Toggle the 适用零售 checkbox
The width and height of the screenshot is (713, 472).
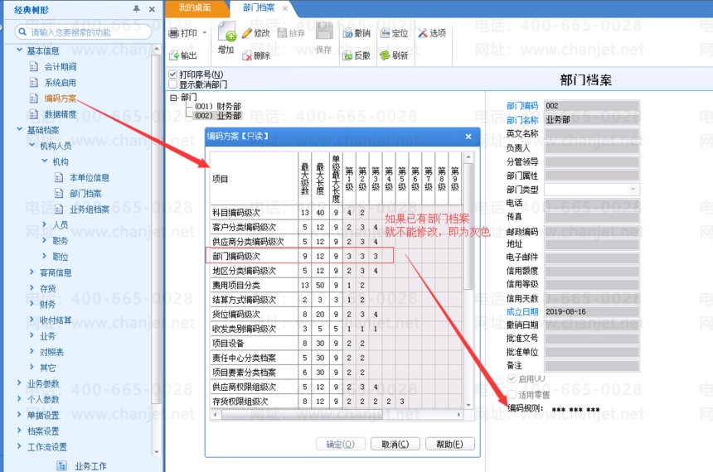512,394
